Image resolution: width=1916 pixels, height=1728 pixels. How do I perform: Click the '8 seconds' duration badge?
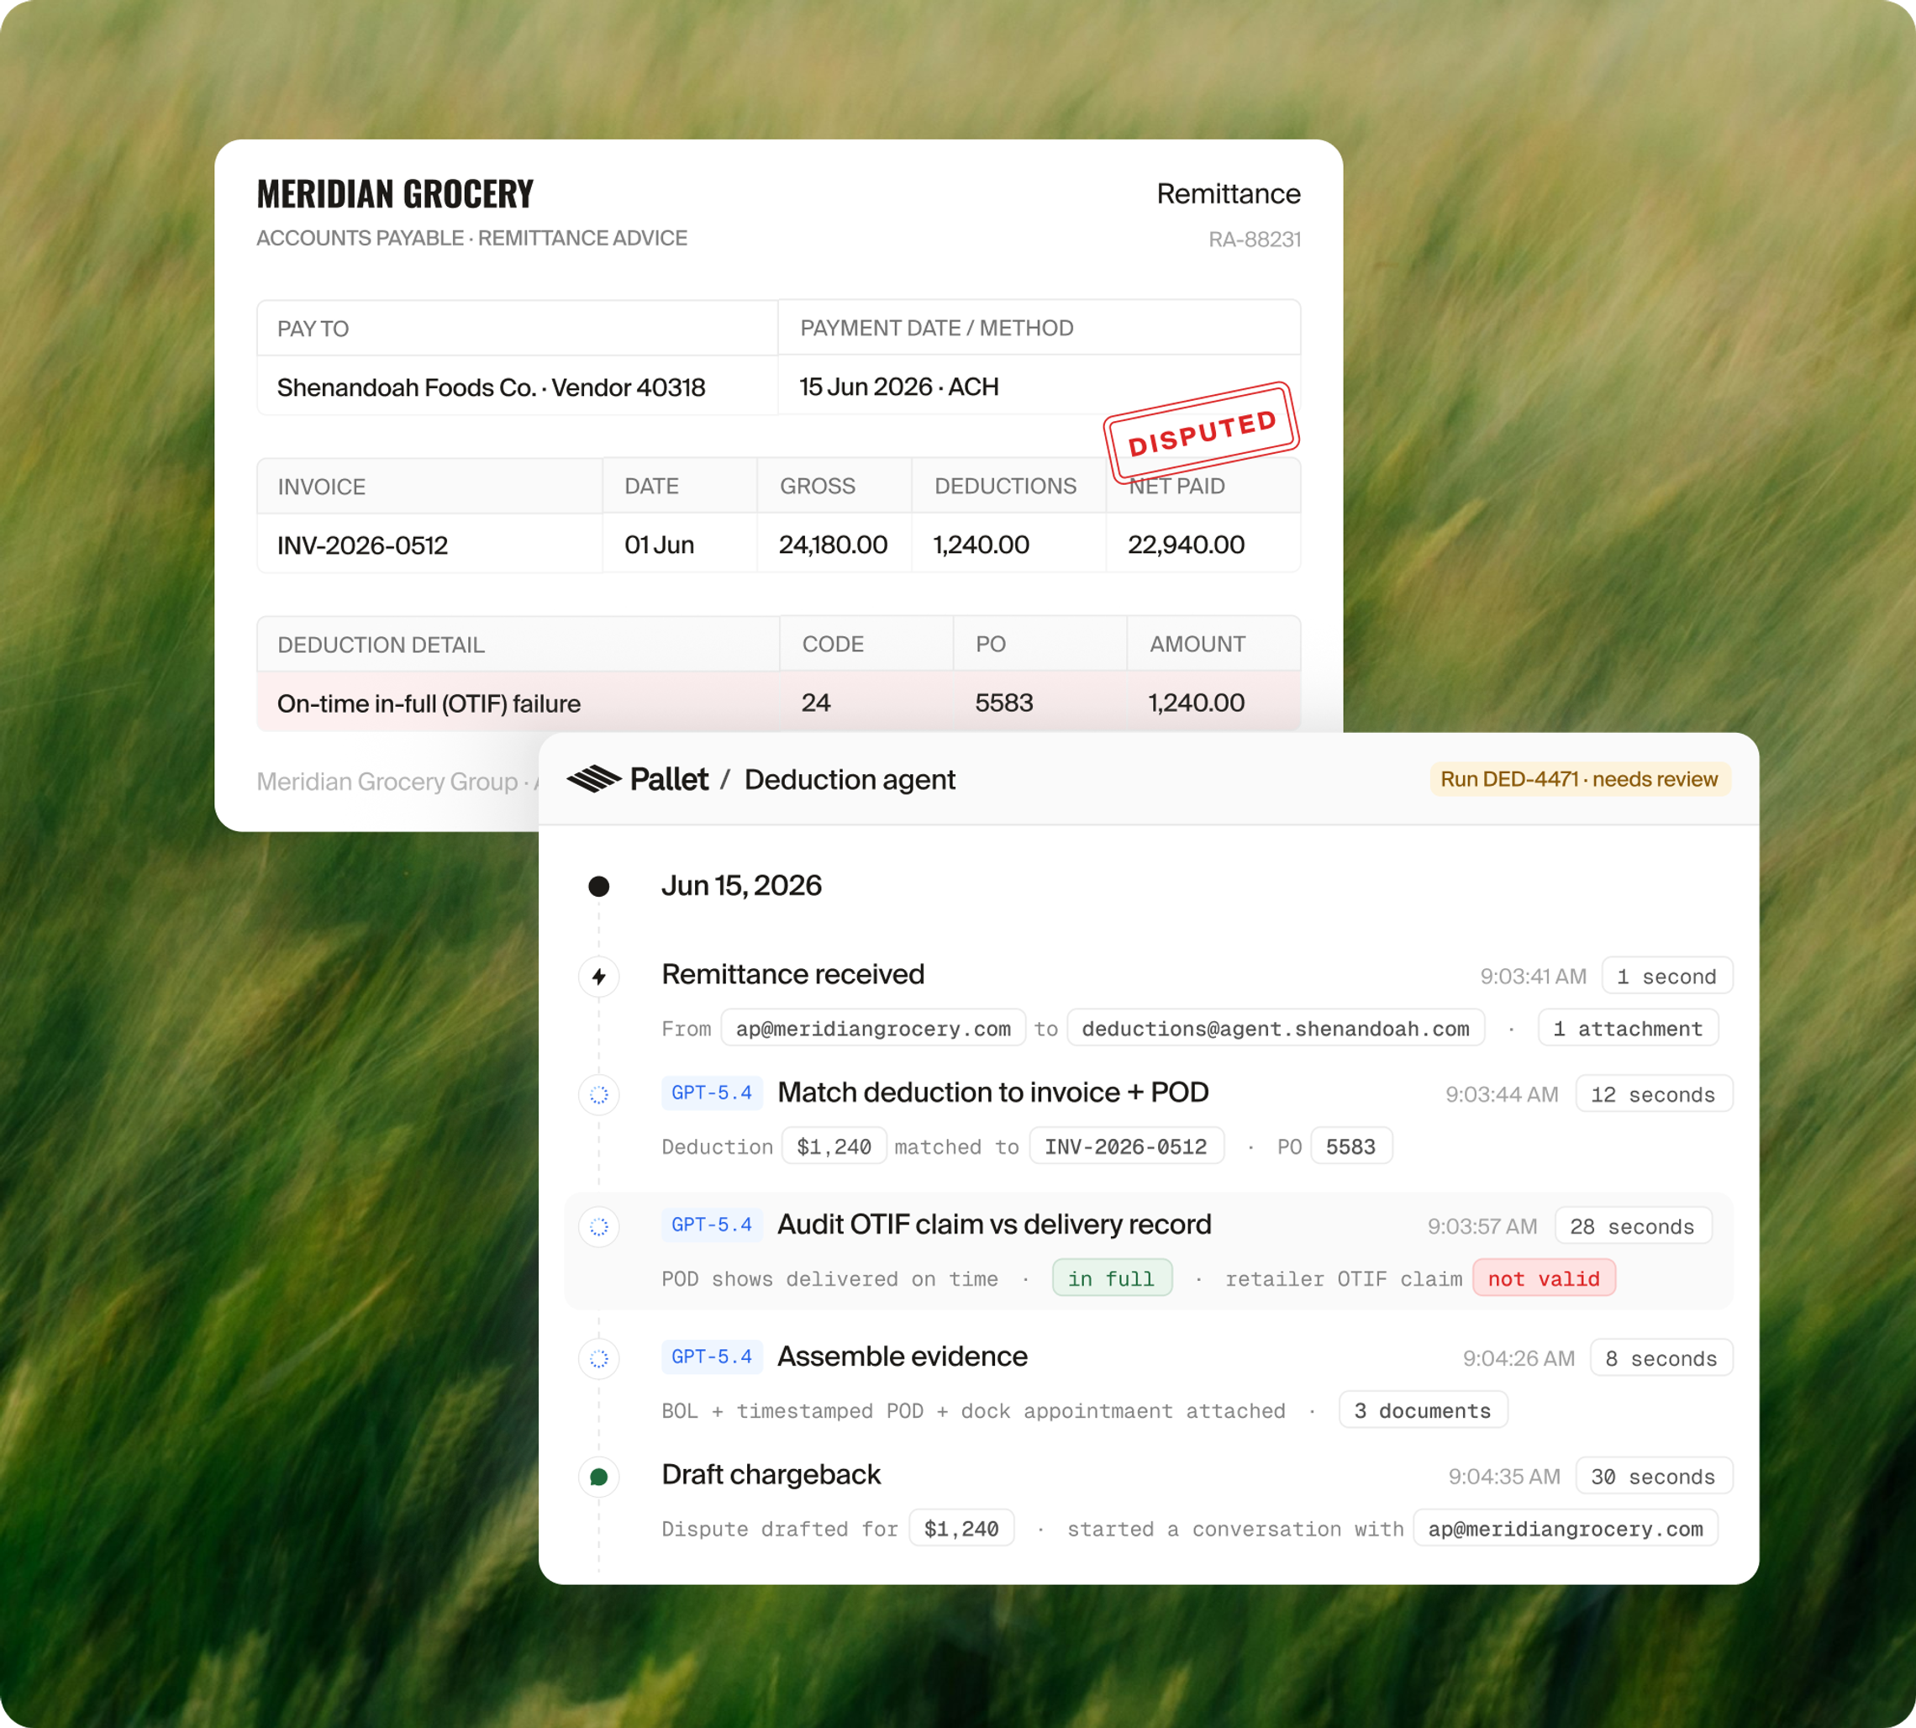coord(1661,1357)
